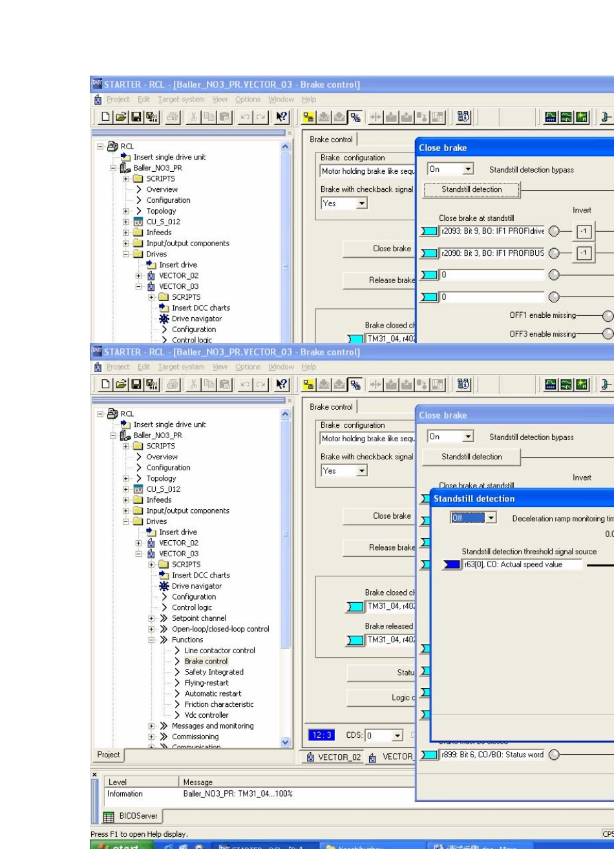Close the message output pane with its small x

click(x=95, y=773)
